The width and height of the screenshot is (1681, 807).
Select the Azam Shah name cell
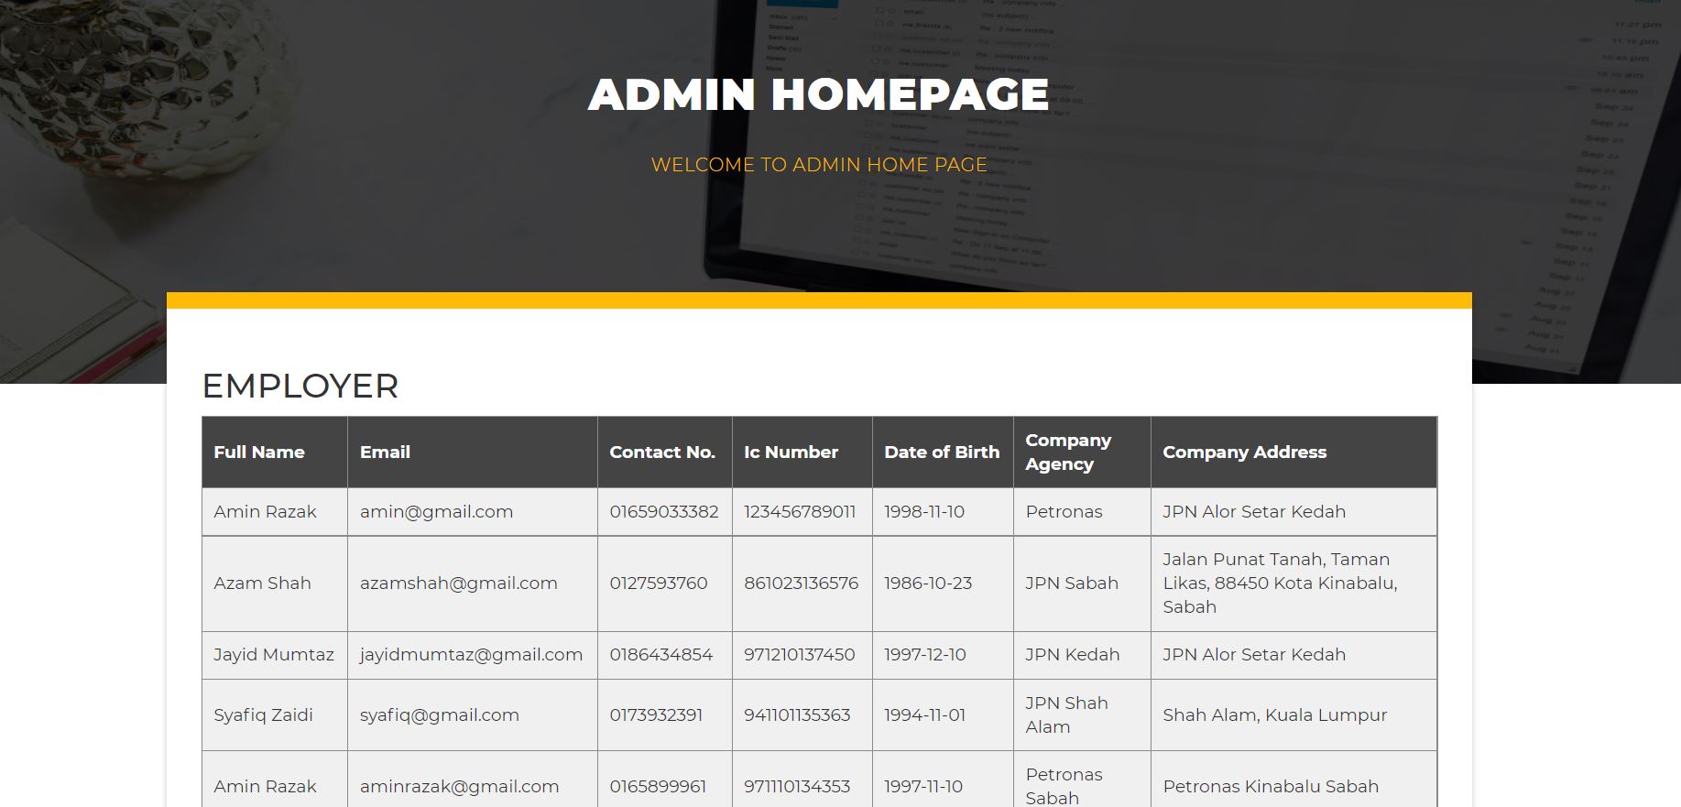tap(262, 583)
